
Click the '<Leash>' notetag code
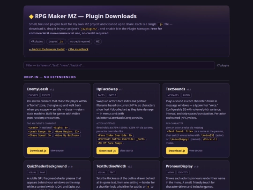33,128
